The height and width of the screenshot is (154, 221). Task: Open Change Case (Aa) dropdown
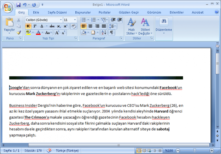coord(49,33)
